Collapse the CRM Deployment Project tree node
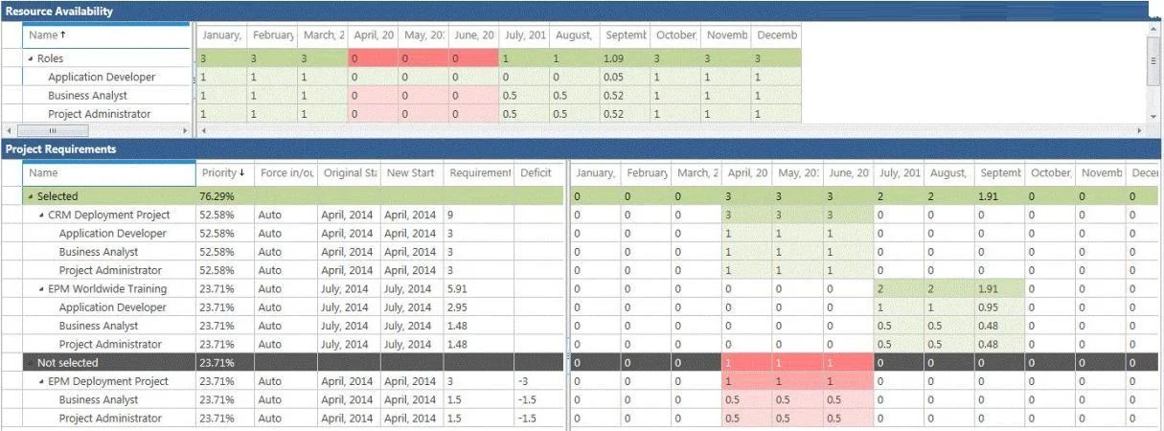The height and width of the screenshot is (431, 1164). (41, 215)
